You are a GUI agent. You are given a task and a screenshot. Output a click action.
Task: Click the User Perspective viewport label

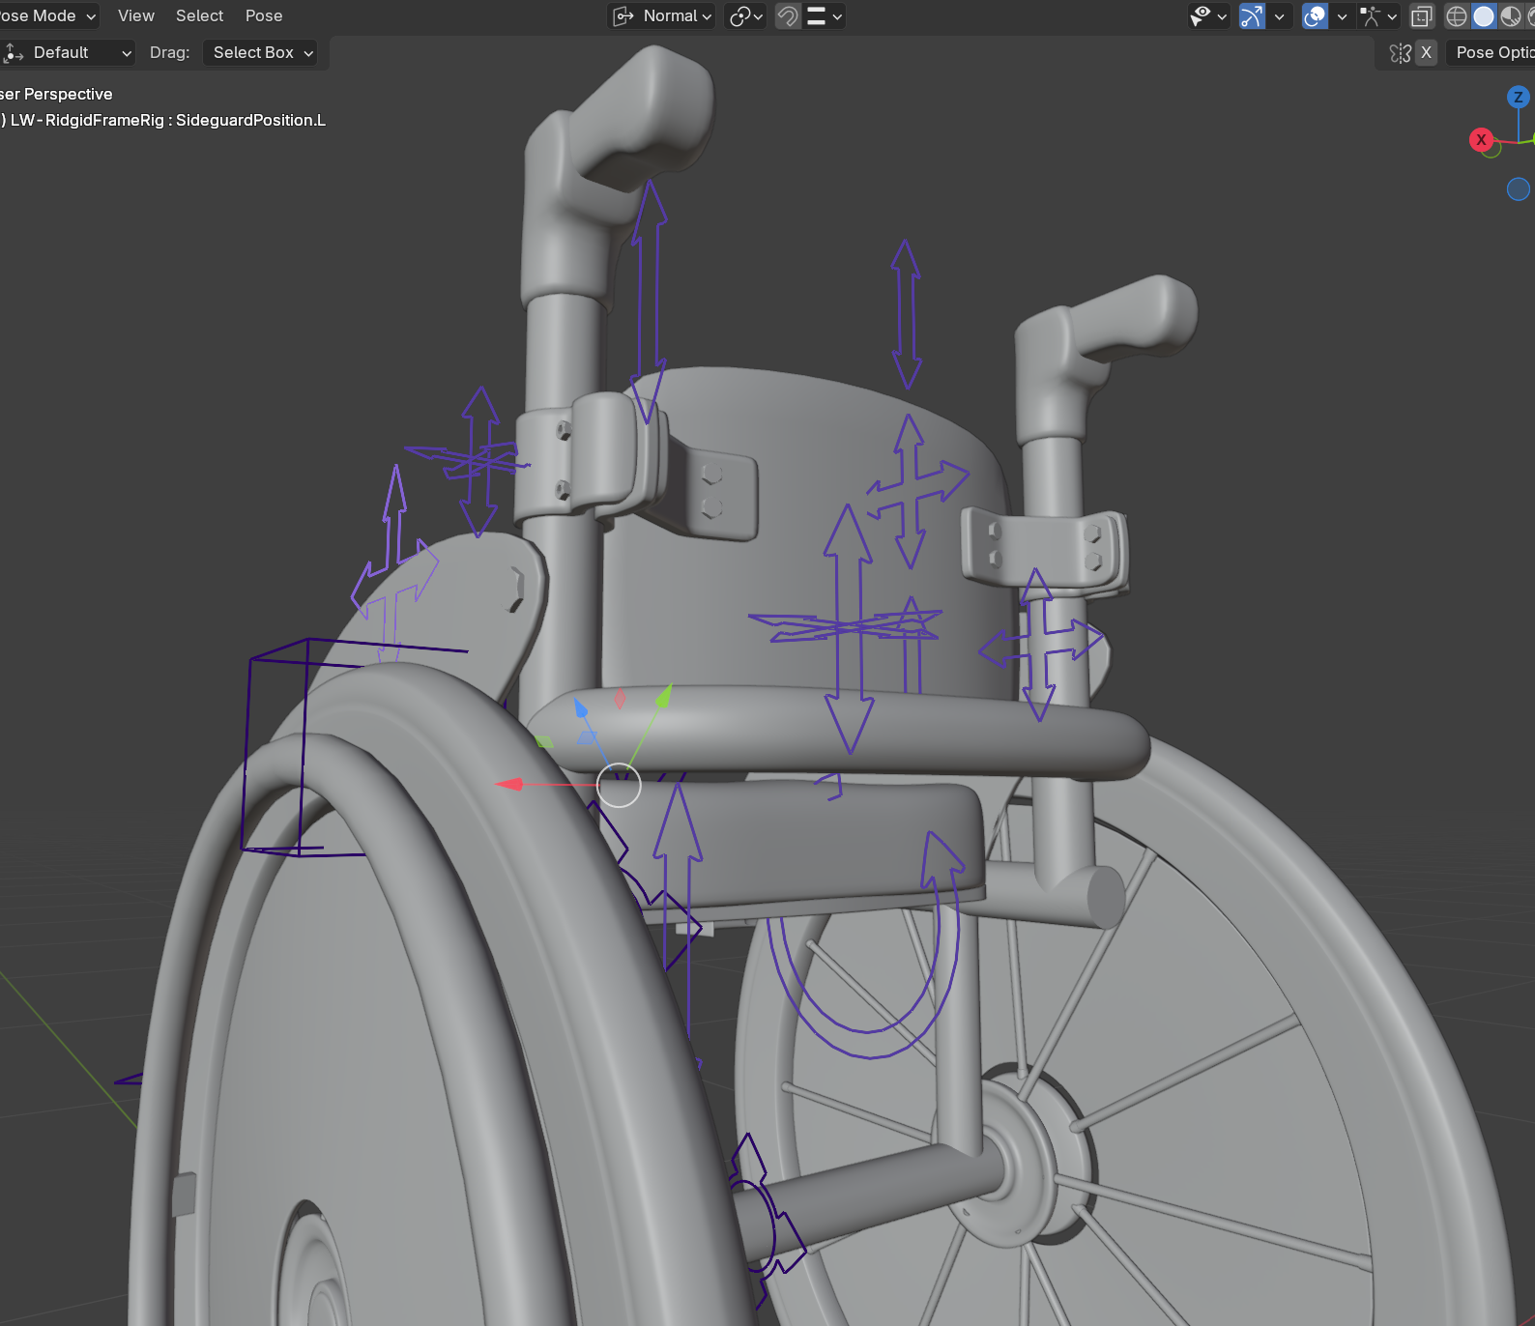[56, 94]
